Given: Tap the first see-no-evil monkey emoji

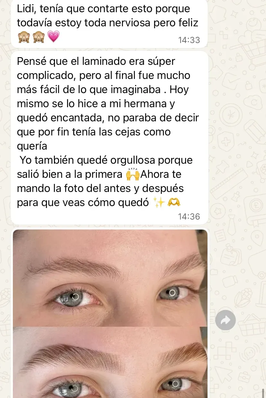Looking at the screenshot, I should click(x=23, y=37).
